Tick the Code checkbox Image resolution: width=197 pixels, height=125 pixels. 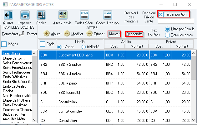[x=43, y=44]
